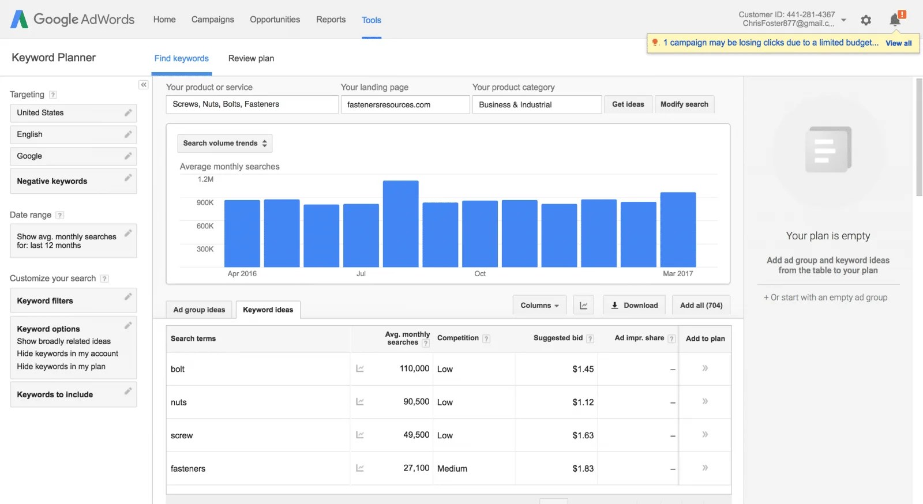923x504 pixels.
Task: Click the Modify search button
Action: [x=684, y=104]
